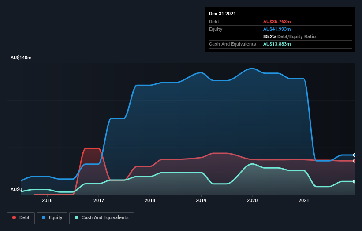This screenshot has width=362, height=231.
Task: Click the Dec 31 2021 tooltip date
Action: click(x=222, y=14)
